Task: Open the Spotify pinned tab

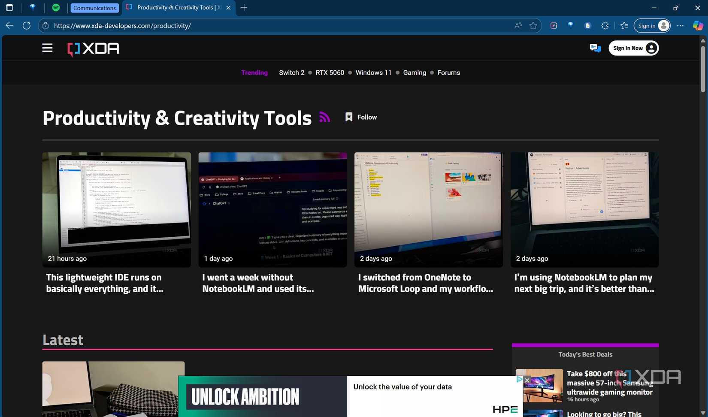Action: [x=56, y=7]
